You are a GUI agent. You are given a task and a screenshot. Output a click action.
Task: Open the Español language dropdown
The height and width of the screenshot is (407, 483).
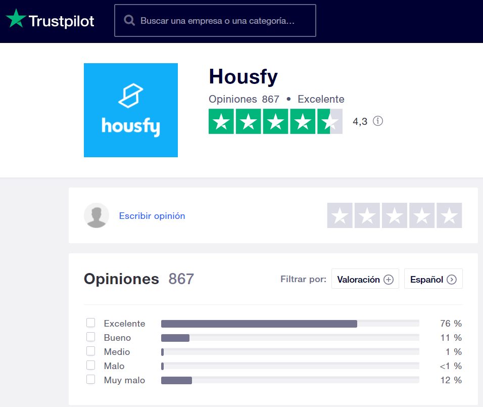pos(433,279)
